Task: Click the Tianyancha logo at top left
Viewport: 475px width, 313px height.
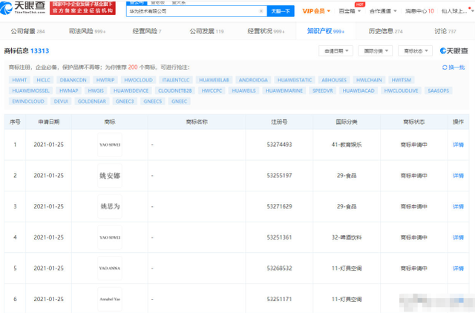Action: (x=23, y=7)
